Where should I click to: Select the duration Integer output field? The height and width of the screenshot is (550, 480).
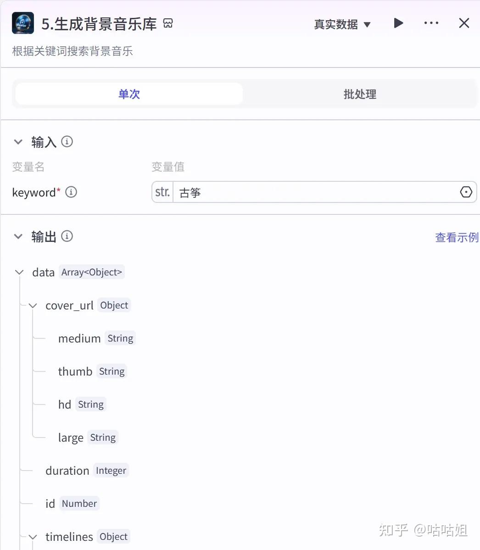pyautogui.click(x=67, y=471)
